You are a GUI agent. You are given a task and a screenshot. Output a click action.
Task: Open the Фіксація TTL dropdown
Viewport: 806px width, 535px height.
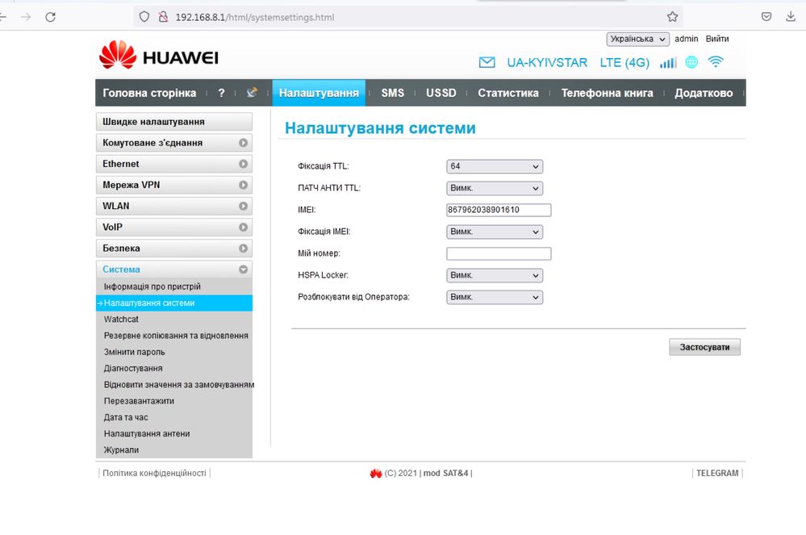(x=495, y=166)
